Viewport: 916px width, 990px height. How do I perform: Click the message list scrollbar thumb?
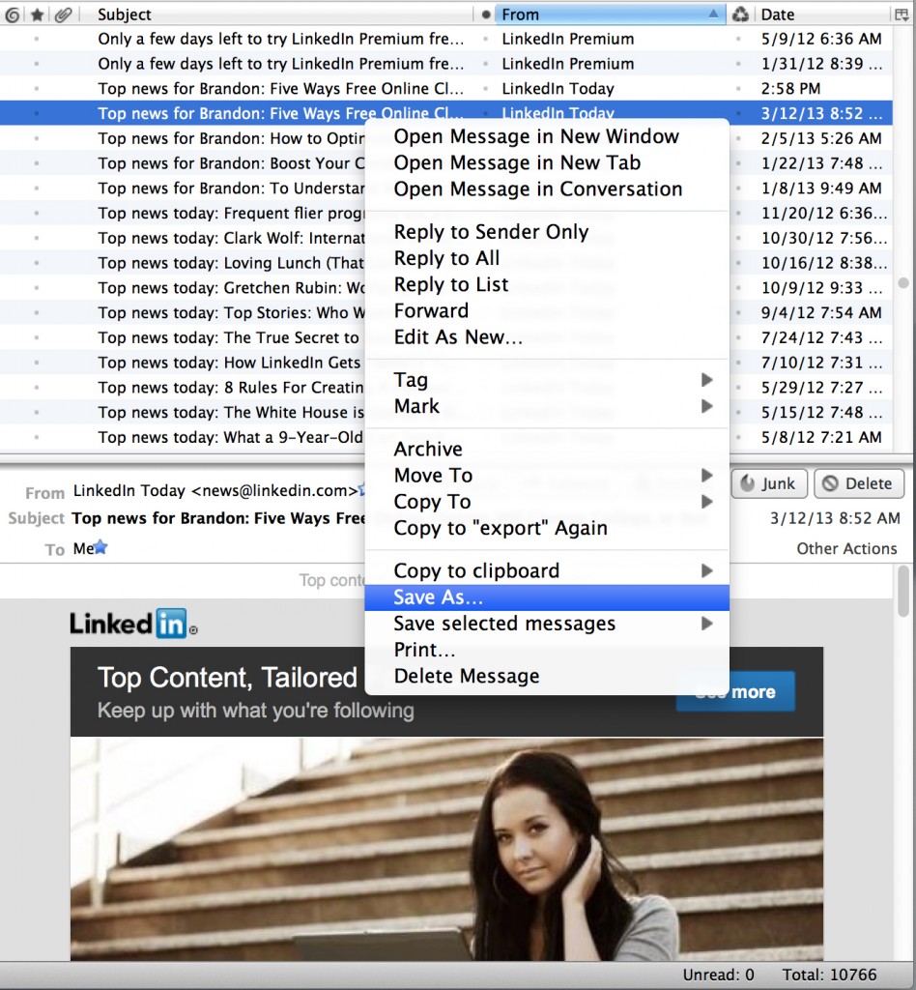point(903,282)
